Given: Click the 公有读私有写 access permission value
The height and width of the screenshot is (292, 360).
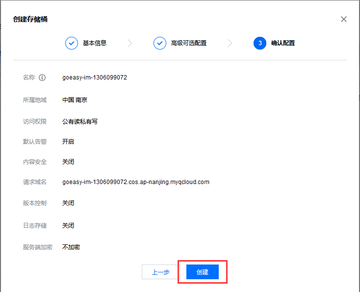Looking at the screenshot, I should [x=79, y=121].
